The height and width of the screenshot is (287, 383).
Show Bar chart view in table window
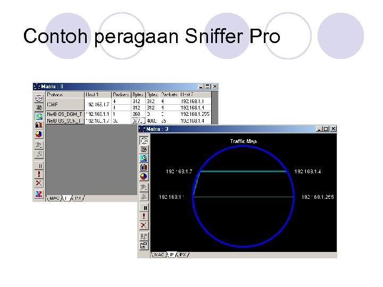pos(39,125)
